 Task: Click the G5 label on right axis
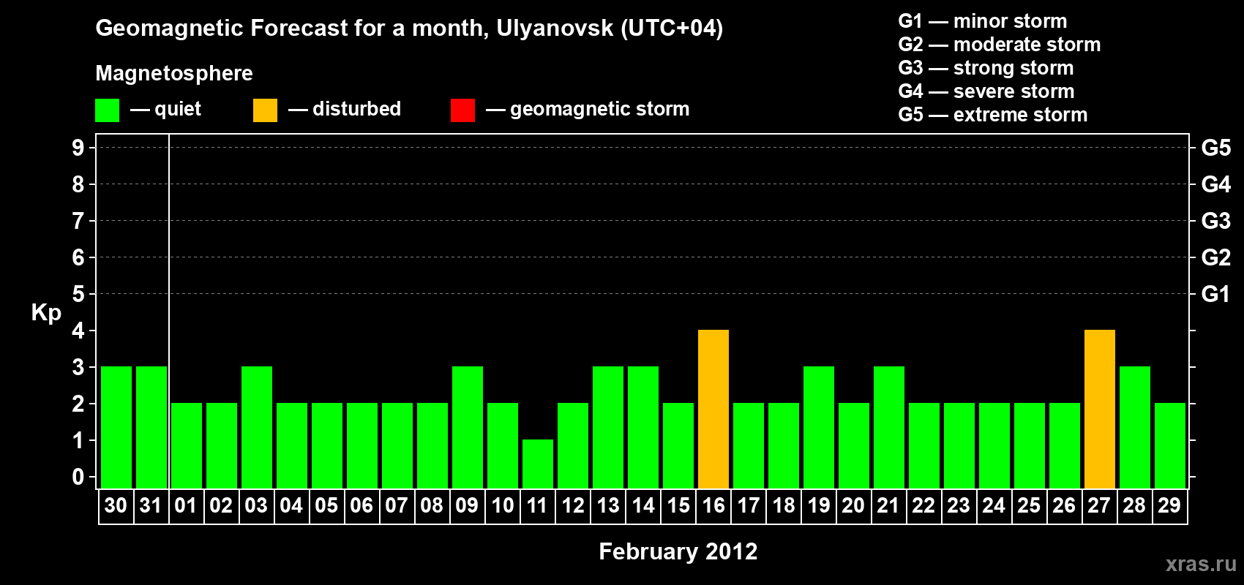(1215, 148)
